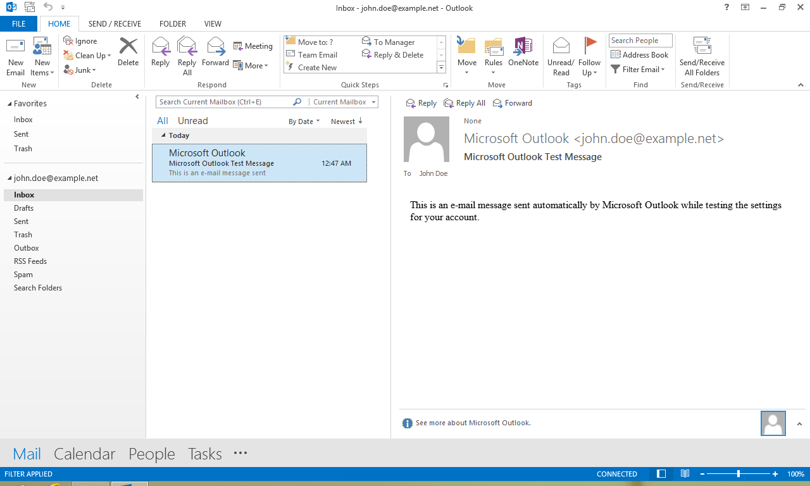Viewport: 810px width, 486px height.
Task: Open Ribbon Display Options
Action: (x=745, y=8)
